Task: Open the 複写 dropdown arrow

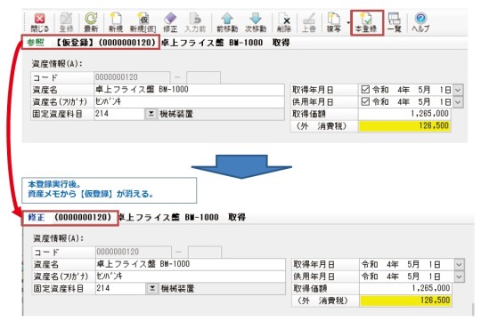Action: click(x=348, y=23)
